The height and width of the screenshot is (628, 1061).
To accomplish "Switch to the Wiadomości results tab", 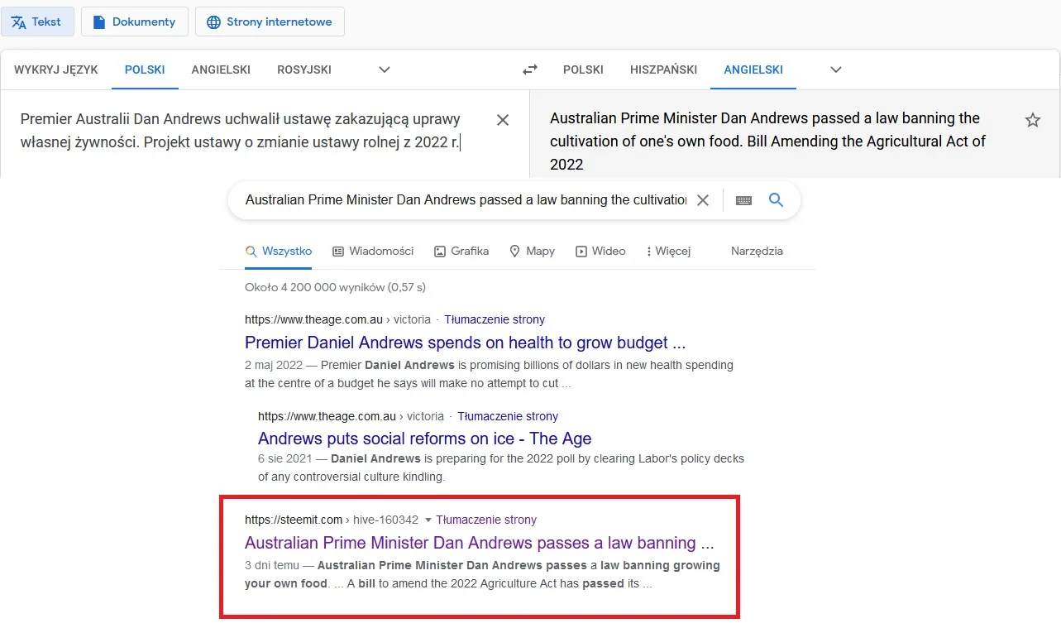I will point(373,251).
